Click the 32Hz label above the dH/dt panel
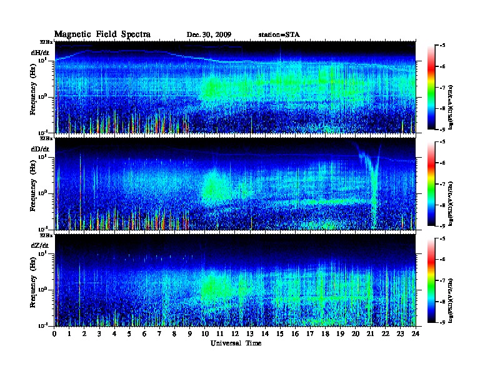 pyautogui.click(x=46, y=42)
